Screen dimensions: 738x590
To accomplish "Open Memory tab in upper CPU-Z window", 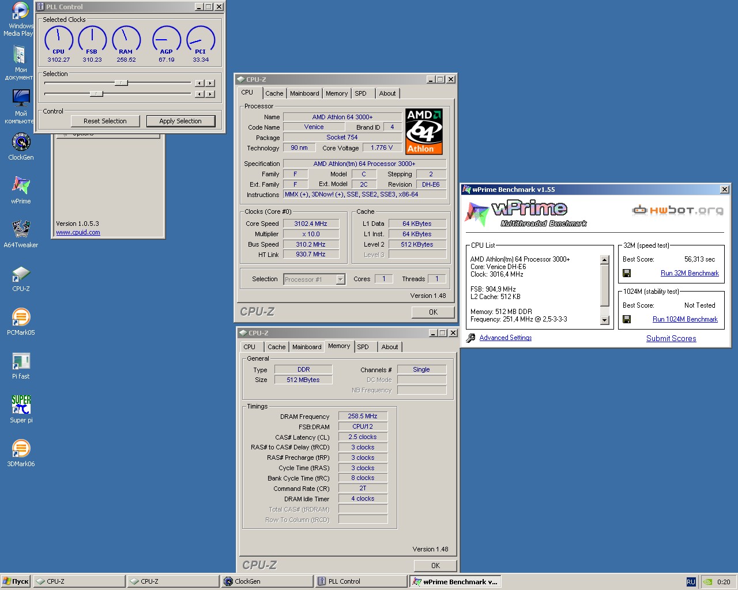I will click(x=337, y=93).
